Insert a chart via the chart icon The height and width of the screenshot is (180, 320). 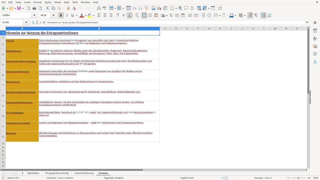coord(159,8)
